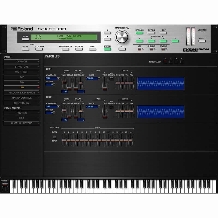This screenshot has width=218, height=218.
Task: Click the patch down arrow button
Action: [107, 39]
